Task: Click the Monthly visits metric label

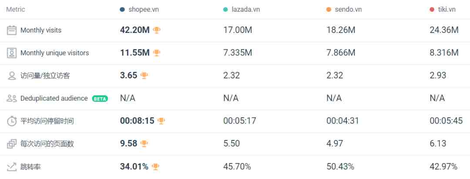Action: [41, 30]
